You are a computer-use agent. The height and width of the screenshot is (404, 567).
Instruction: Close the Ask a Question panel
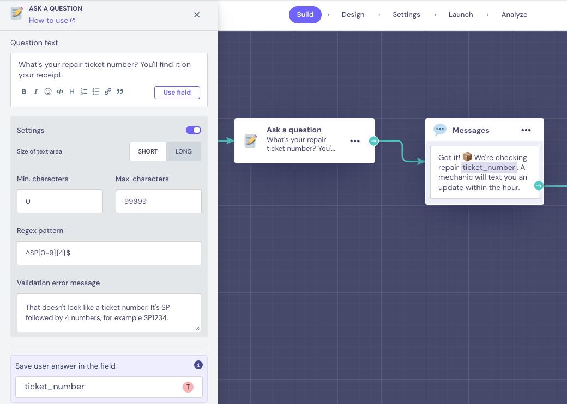click(197, 15)
